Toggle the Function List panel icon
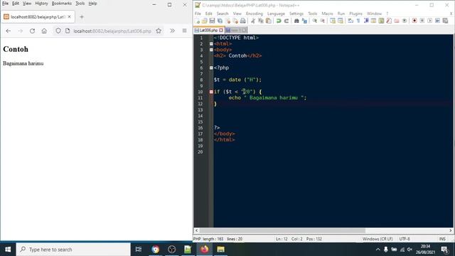This screenshot has width=455, height=256. pyautogui.click(x=389, y=21)
